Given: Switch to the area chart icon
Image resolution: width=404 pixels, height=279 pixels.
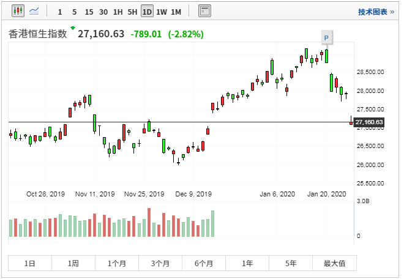Looking at the screenshot, I should [34, 12].
